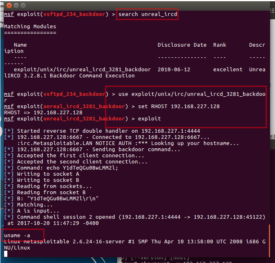Click 'Linux metasploitable 2.6.24-16-server' output line
Screen dimensions: 275x263
(x=135, y=242)
